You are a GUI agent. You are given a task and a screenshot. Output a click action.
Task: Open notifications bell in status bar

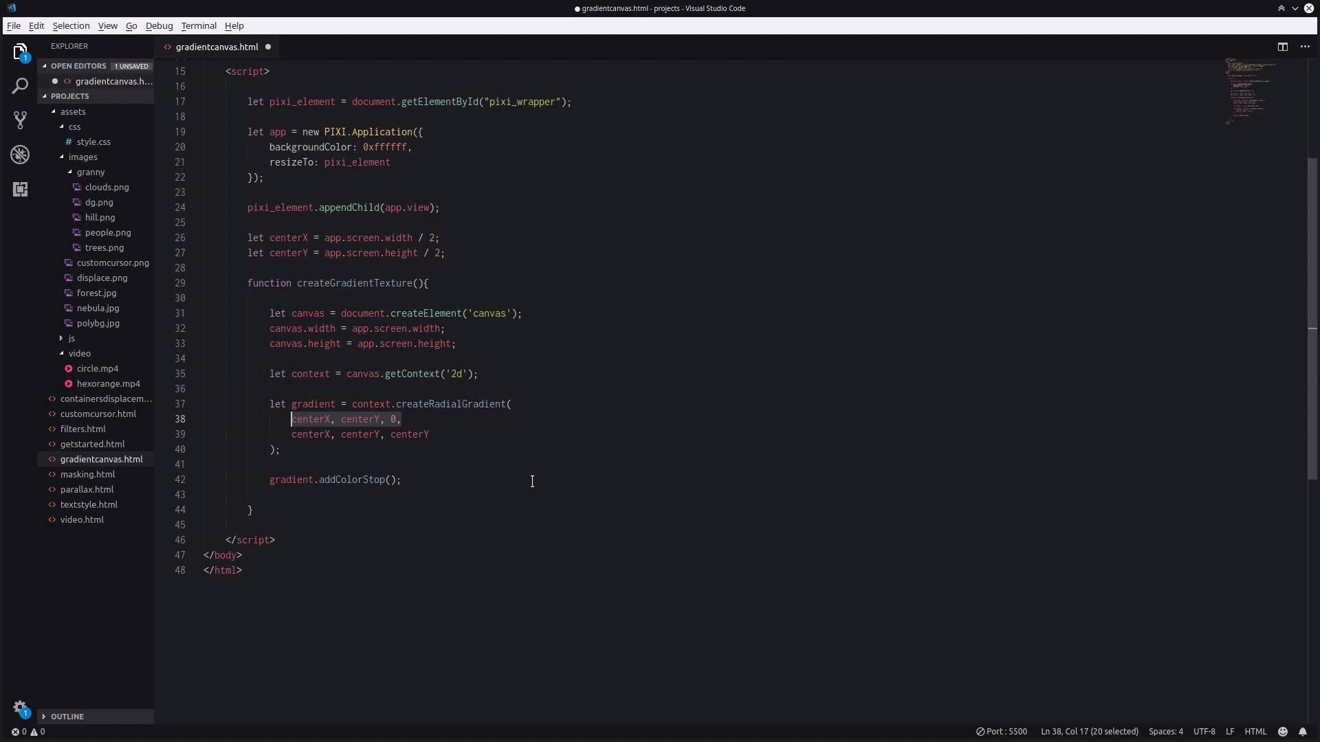pyautogui.click(x=1303, y=732)
